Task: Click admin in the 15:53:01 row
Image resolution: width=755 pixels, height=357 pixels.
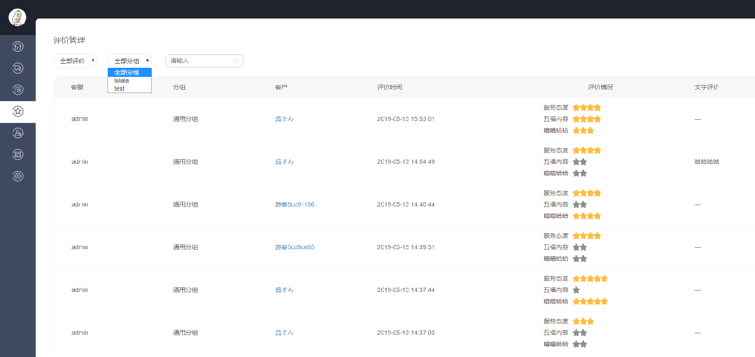Action: [x=79, y=119]
